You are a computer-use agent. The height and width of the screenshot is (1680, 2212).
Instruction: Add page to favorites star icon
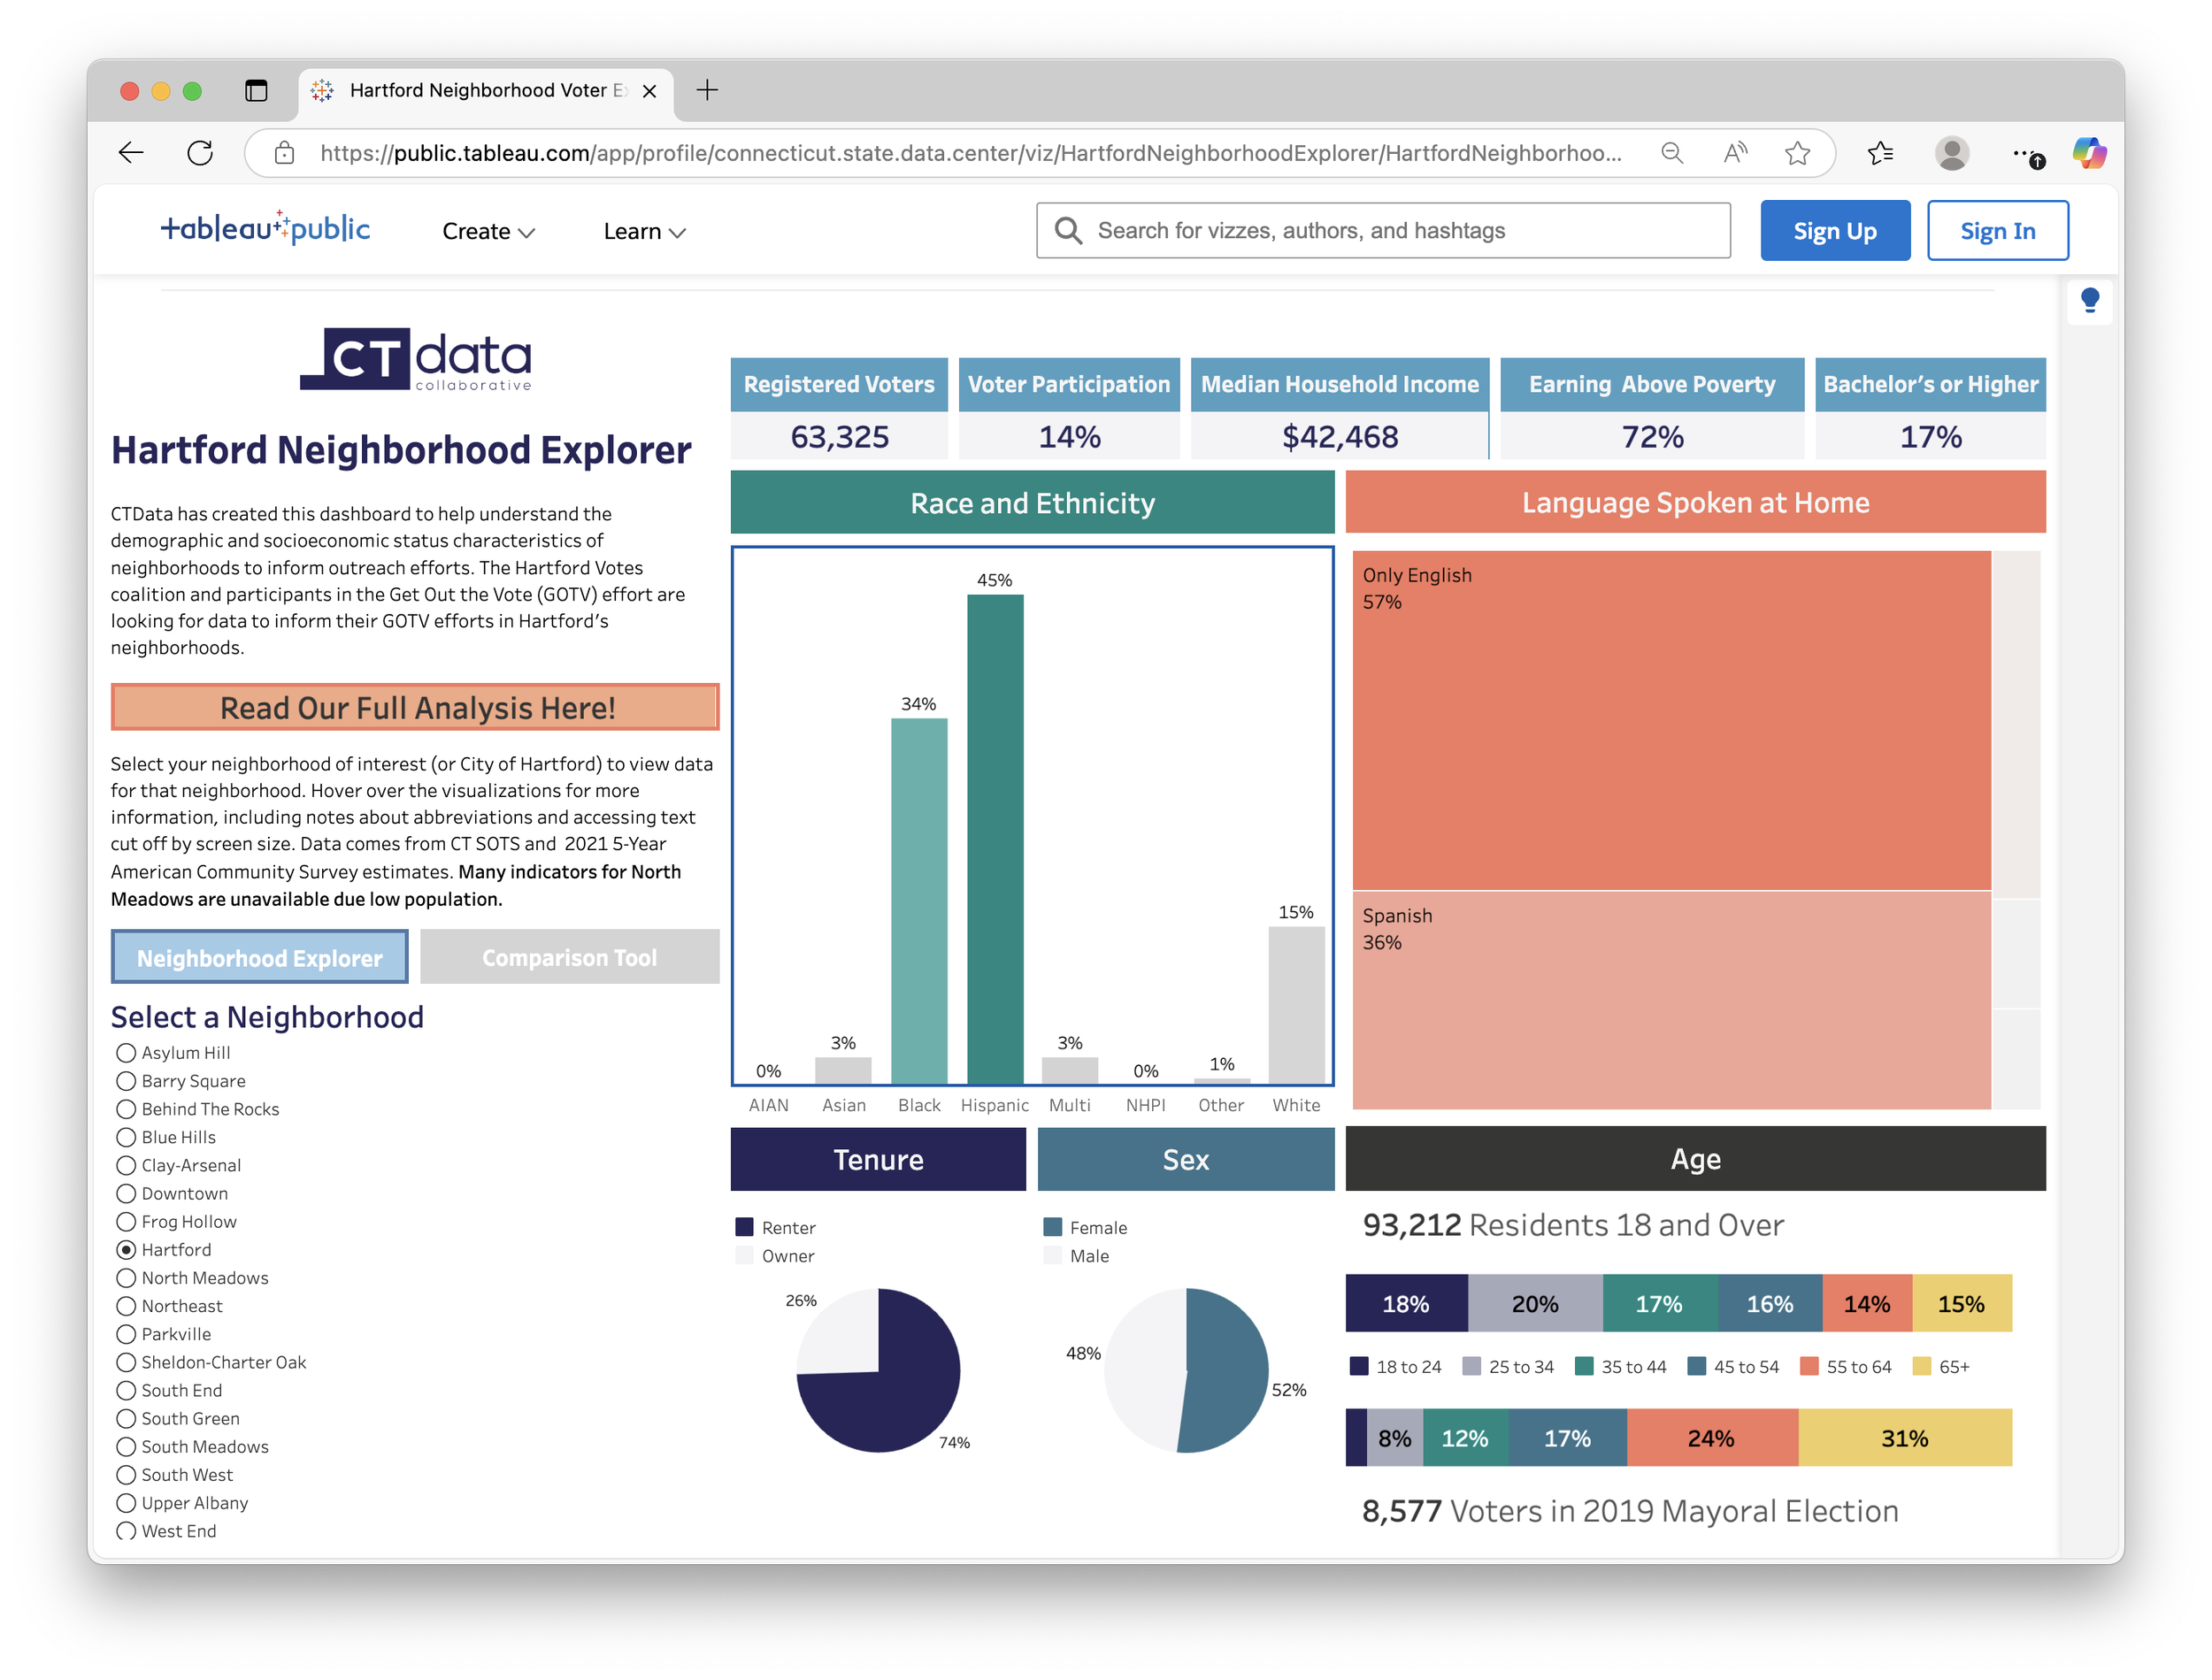pyautogui.click(x=1798, y=153)
